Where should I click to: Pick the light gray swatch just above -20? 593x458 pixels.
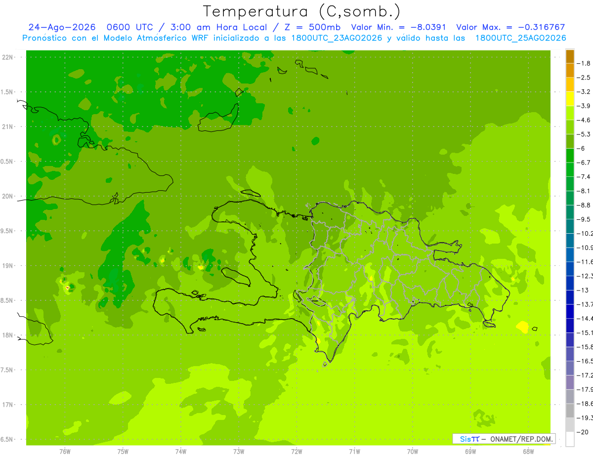pyautogui.click(x=570, y=425)
